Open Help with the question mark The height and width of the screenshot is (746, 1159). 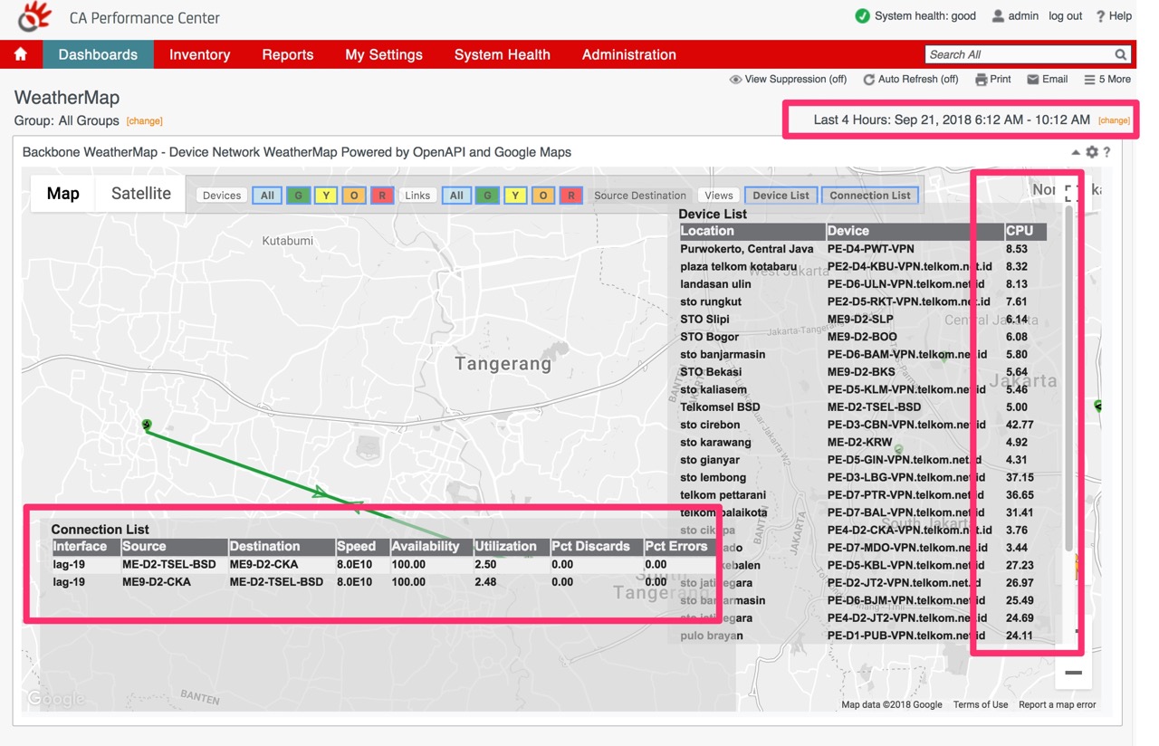click(1114, 15)
